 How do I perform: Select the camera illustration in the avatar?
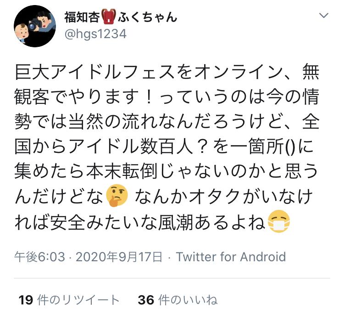[x=34, y=25]
